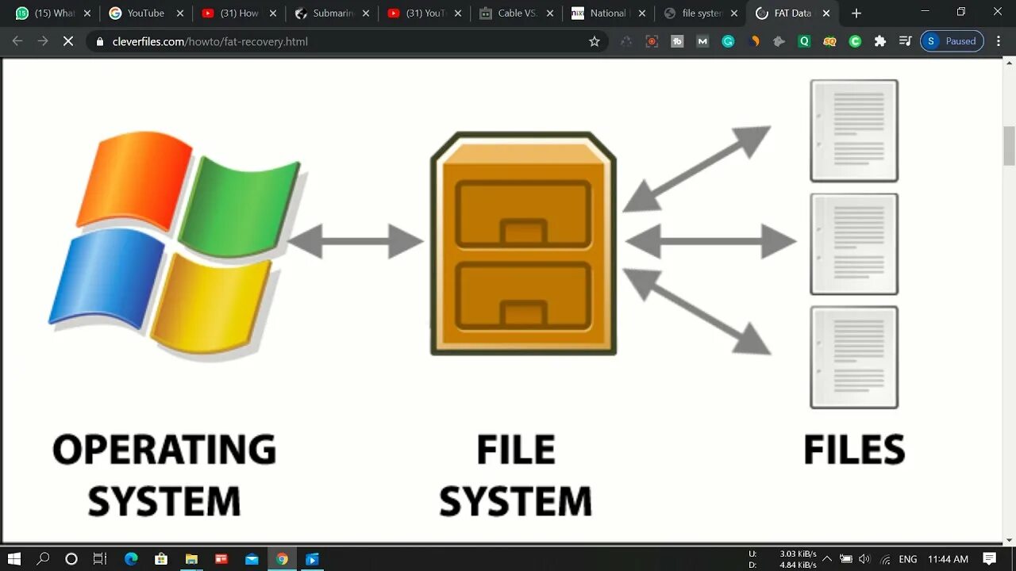Open the Mail app from taskbar
Screen dimensions: 1016x571
click(x=252, y=559)
